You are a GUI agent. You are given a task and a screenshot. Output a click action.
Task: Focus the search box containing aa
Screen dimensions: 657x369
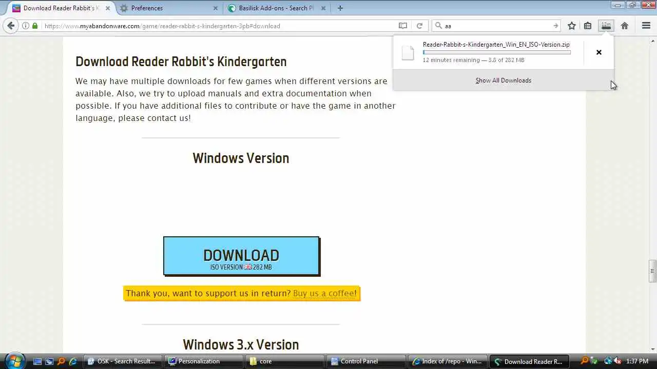coord(497,26)
